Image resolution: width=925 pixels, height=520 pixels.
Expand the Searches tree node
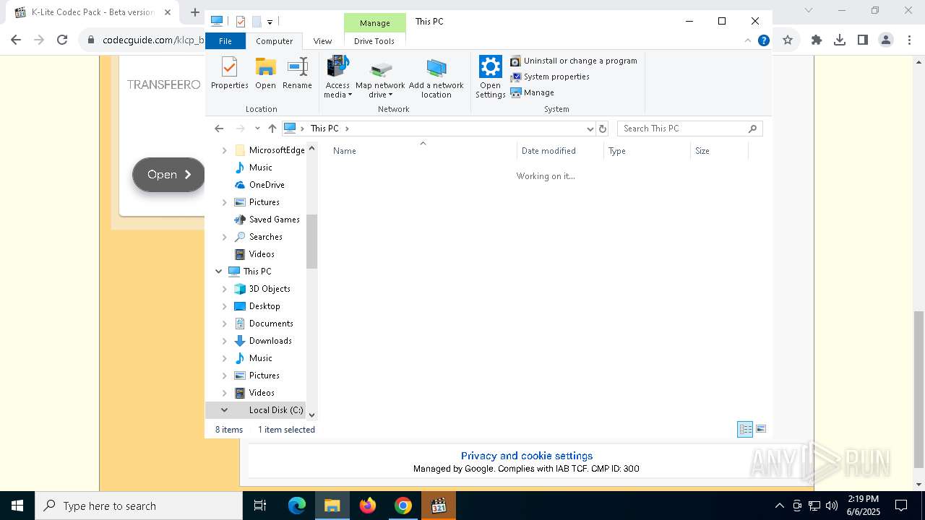[x=224, y=237]
